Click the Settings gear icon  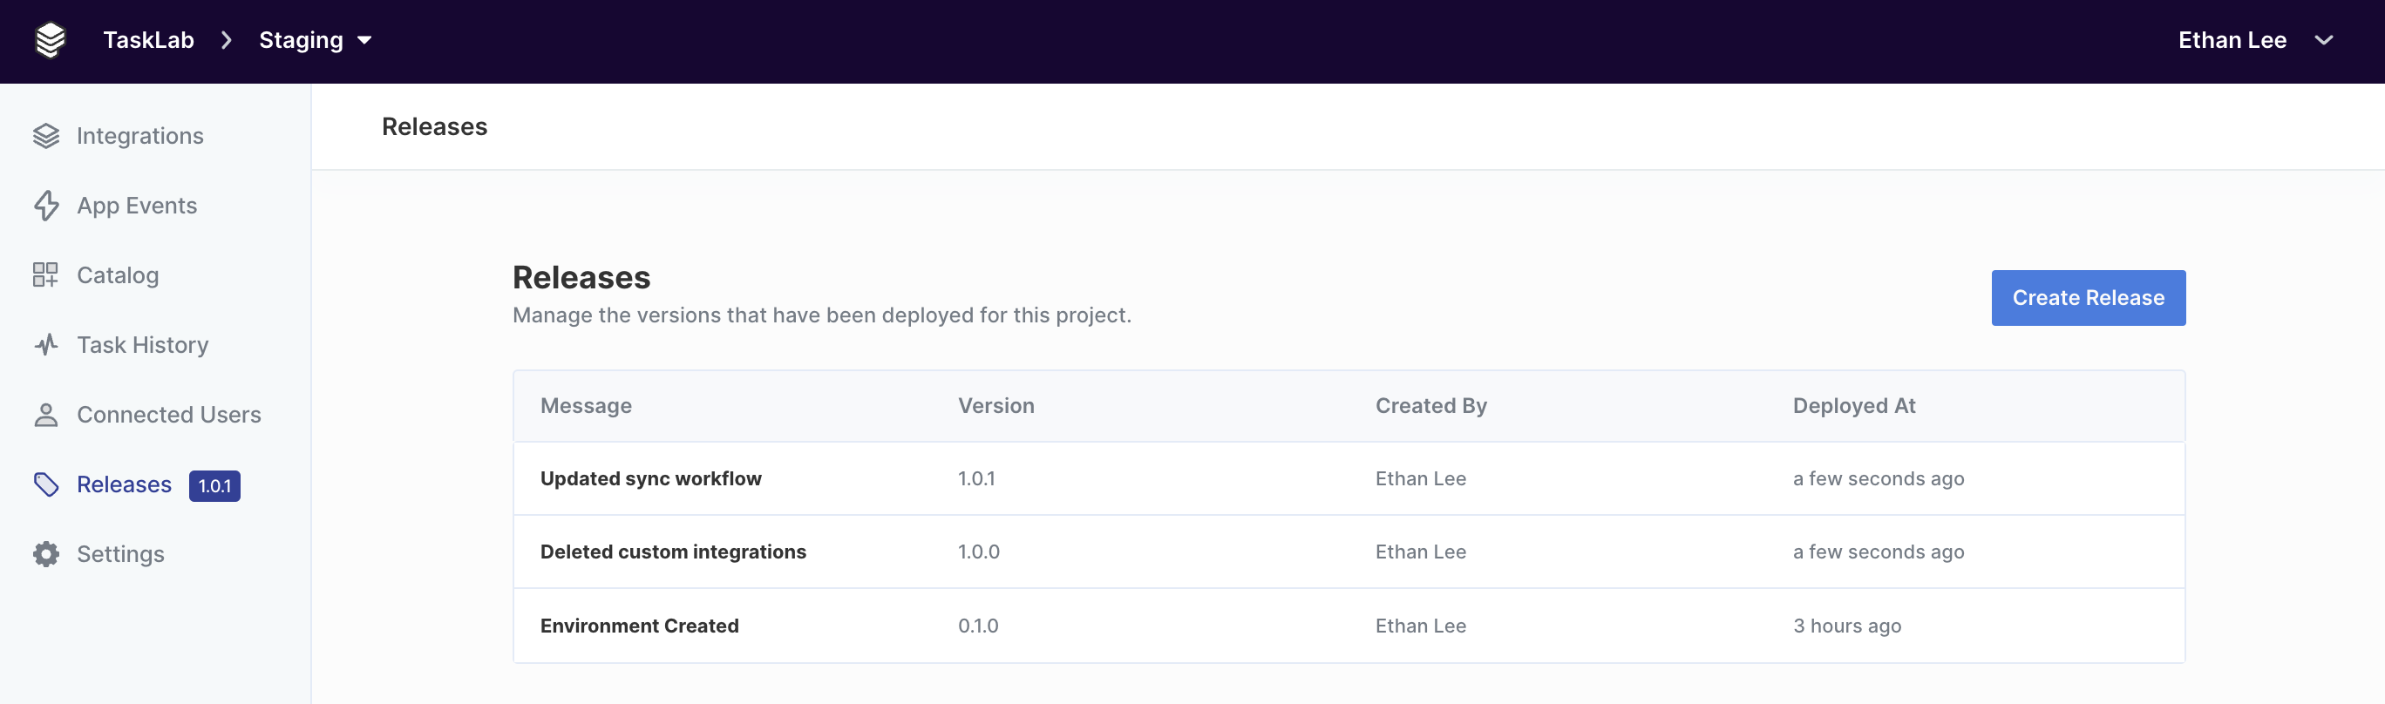[x=46, y=554]
